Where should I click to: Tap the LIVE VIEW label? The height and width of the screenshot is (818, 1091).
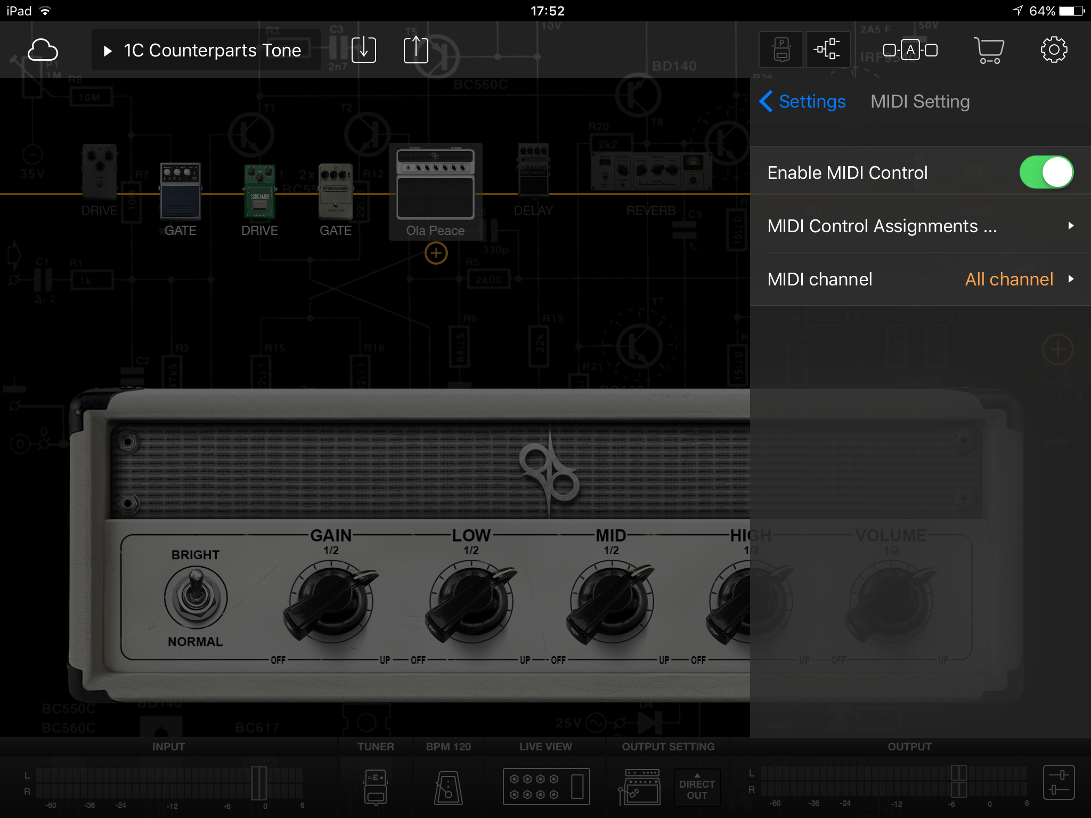[545, 747]
